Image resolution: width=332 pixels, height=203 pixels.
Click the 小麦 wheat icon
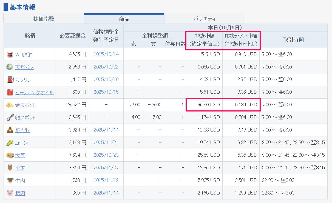(x=10, y=168)
